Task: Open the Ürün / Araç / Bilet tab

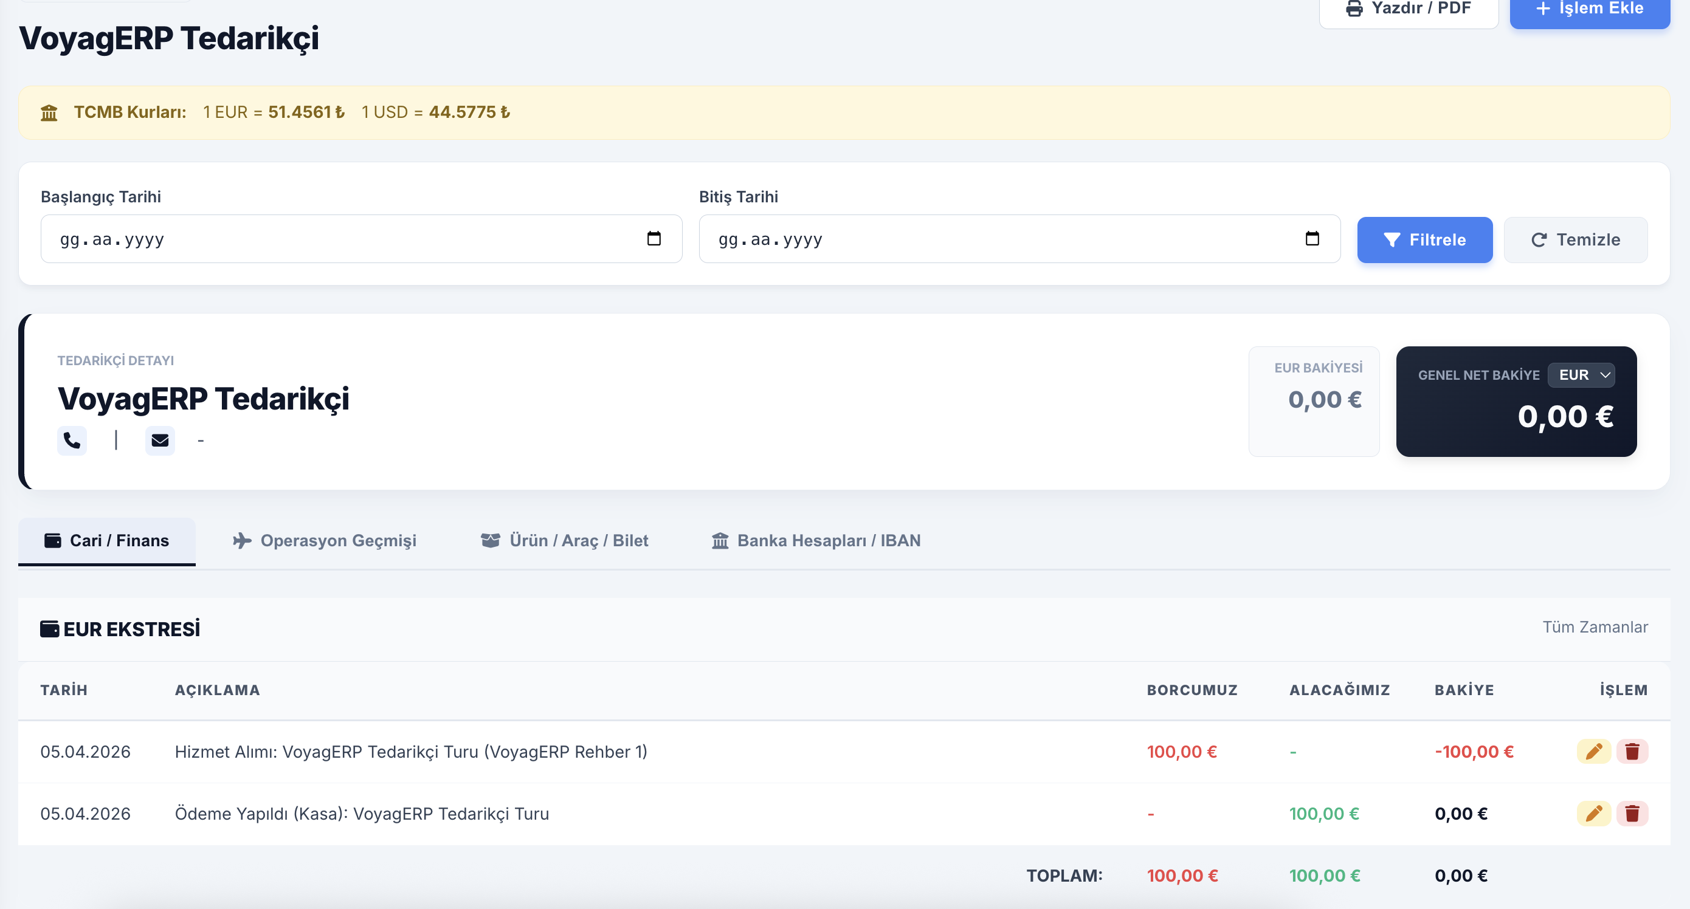Action: click(x=564, y=540)
